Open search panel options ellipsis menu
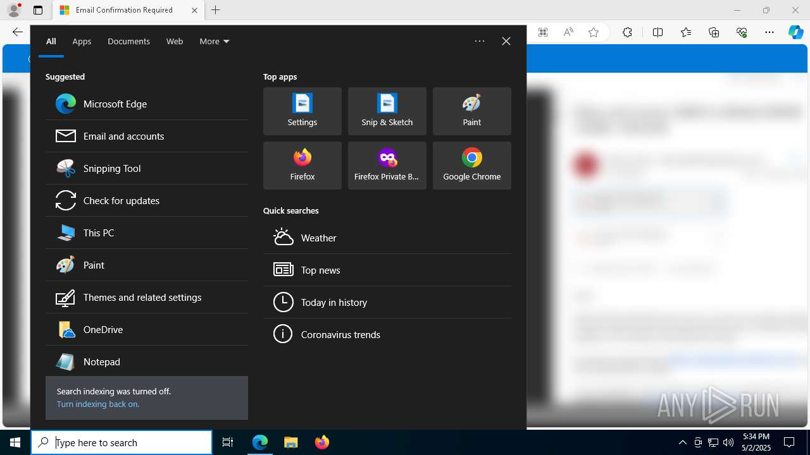This screenshot has height=455, width=810. tap(480, 41)
